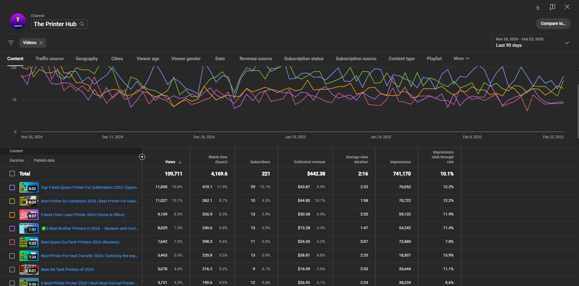The height and width of the screenshot is (286, 579).
Task: Click the 7:34 Heat Transfer thumbnail
Action: pyautogui.click(x=29, y=256)
